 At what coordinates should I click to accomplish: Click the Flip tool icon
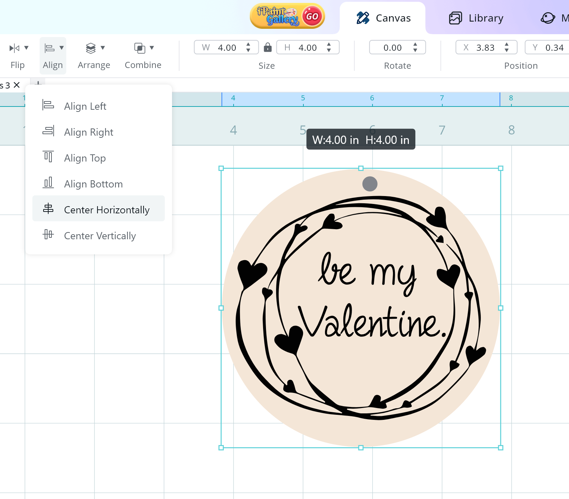coord(14,48)
